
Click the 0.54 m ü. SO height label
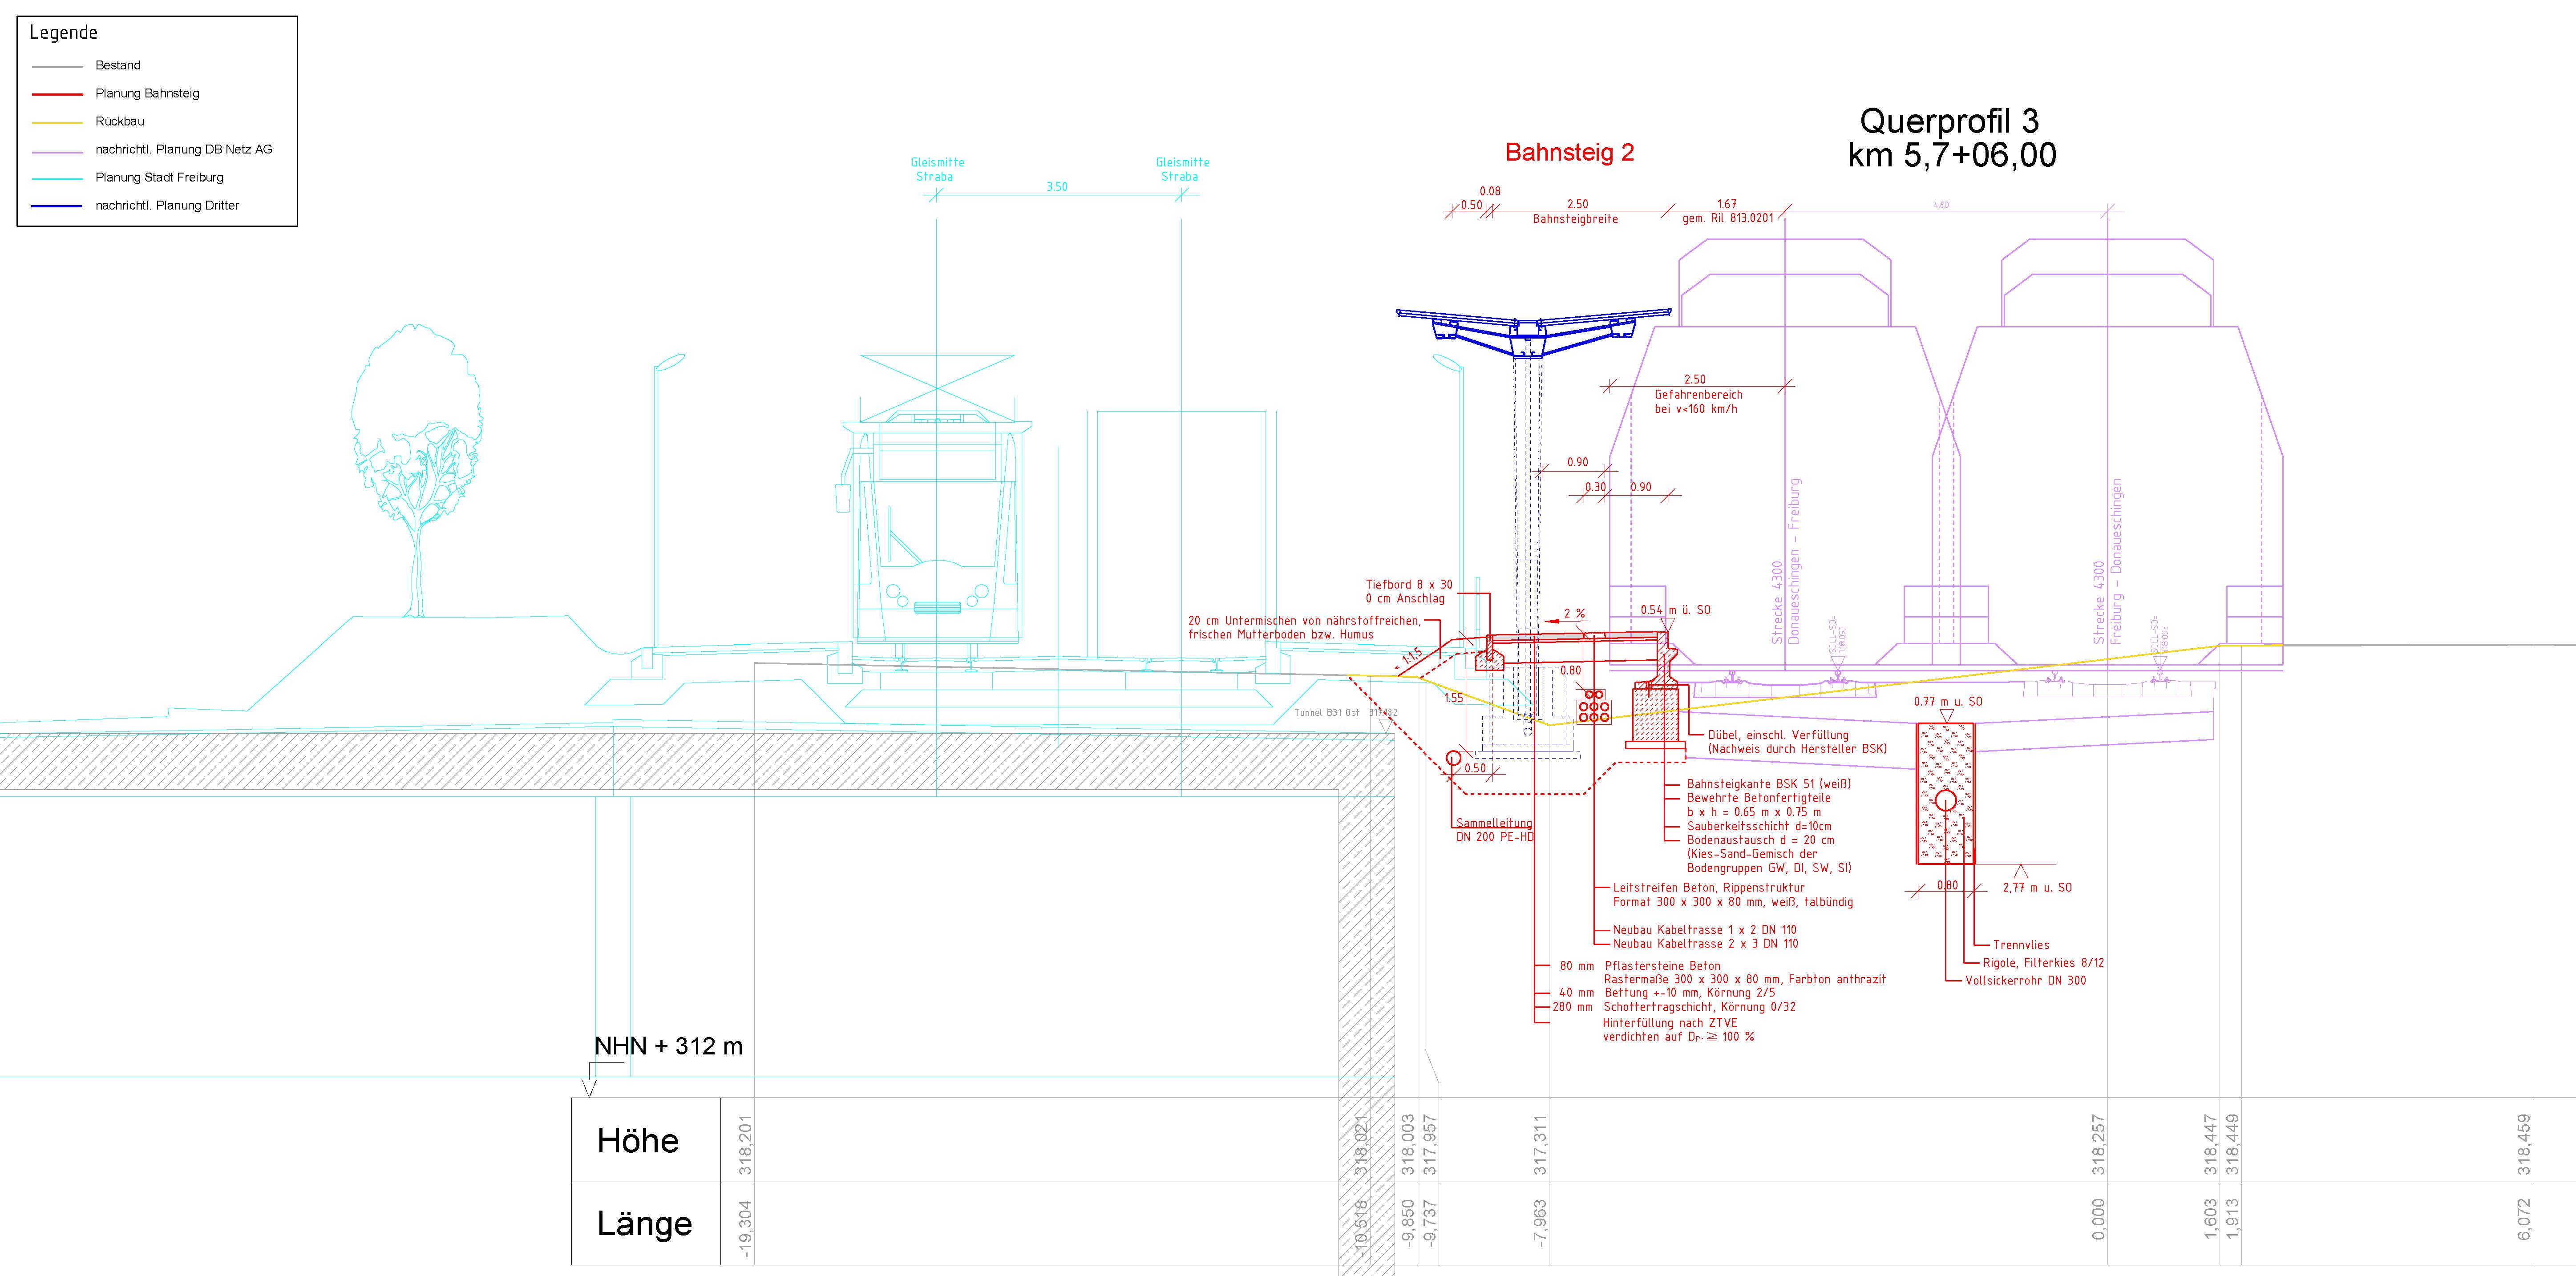click(x=1675, y=610)
